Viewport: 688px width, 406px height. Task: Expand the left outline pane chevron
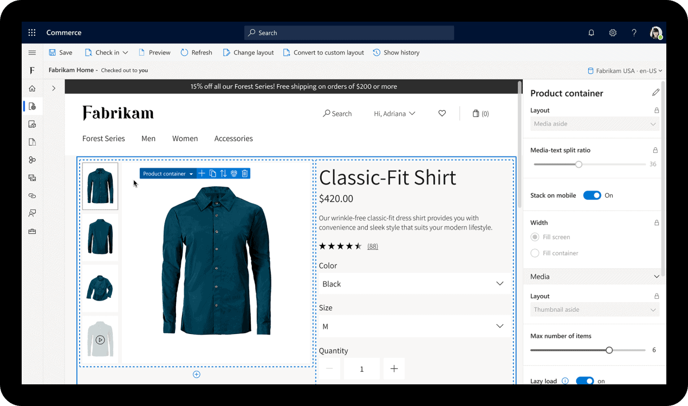click(54, 88)
